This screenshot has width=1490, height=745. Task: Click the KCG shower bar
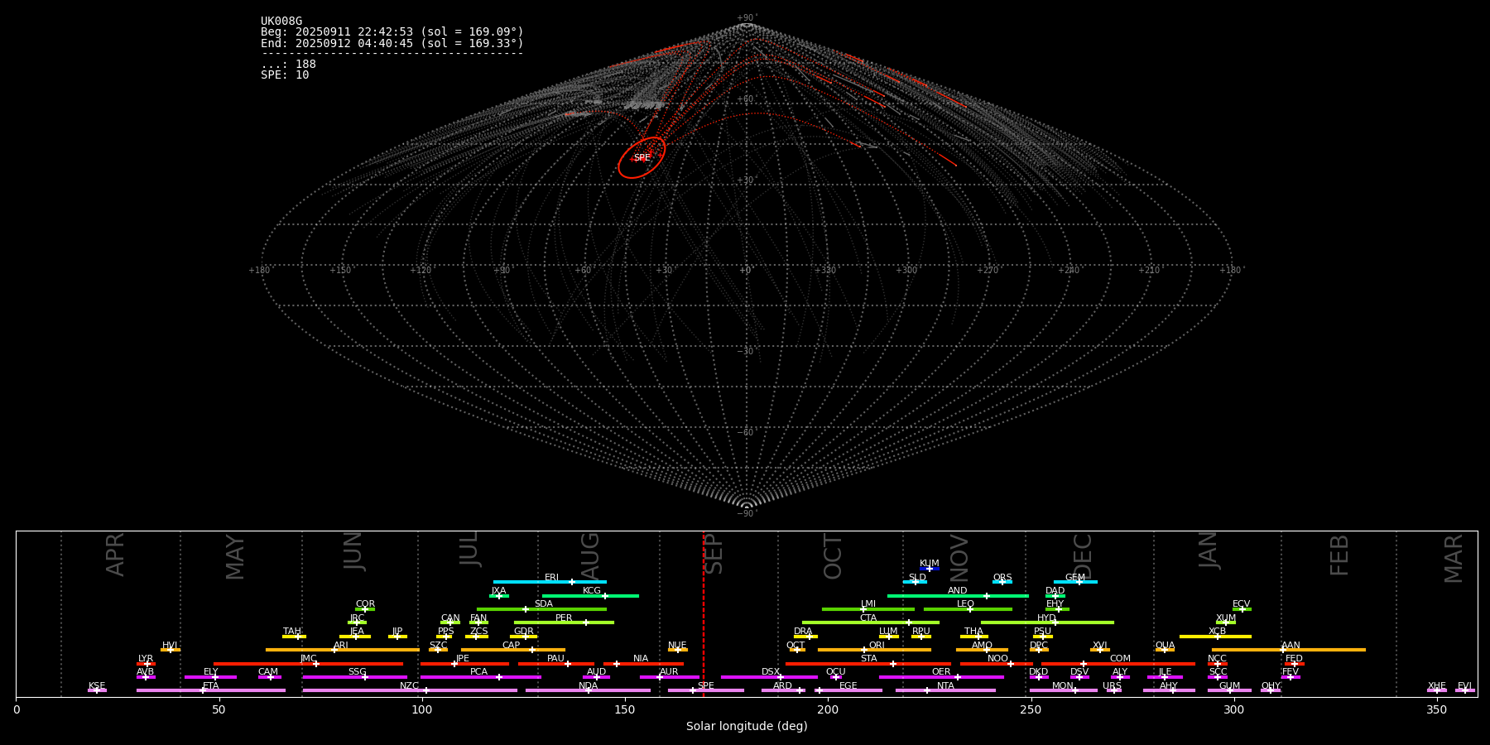coord(590,596)
